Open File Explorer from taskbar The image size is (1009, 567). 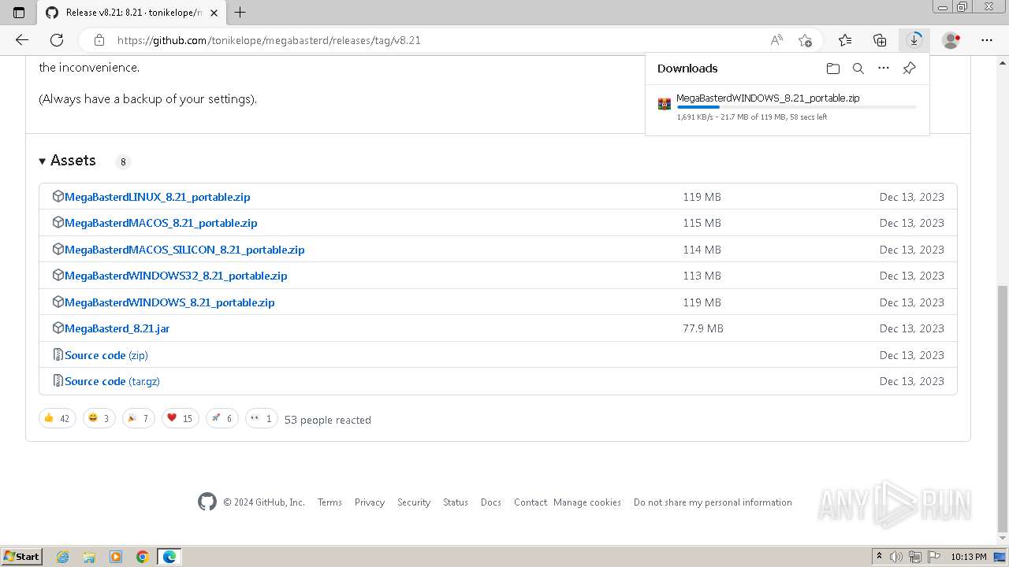pos(89,557)
